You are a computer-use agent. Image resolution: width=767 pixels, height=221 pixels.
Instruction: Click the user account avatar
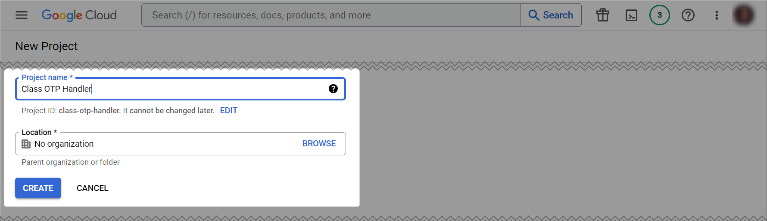pos(744,15)
